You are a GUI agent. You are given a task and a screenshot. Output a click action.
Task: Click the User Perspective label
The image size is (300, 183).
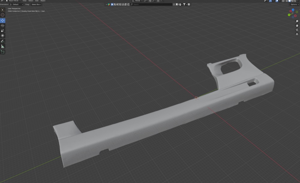[14, 9]
